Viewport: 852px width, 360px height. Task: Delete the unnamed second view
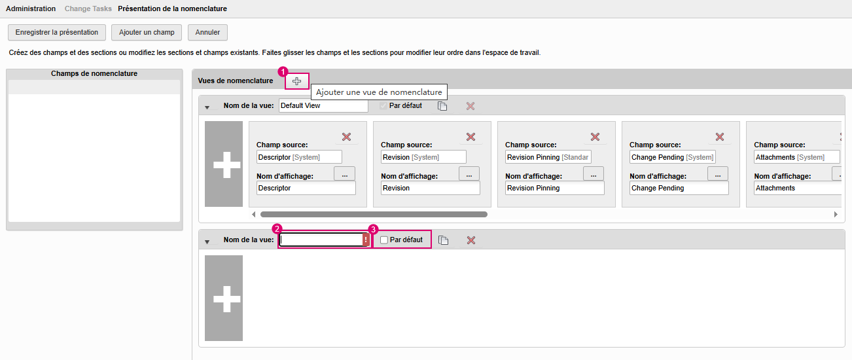470,240
